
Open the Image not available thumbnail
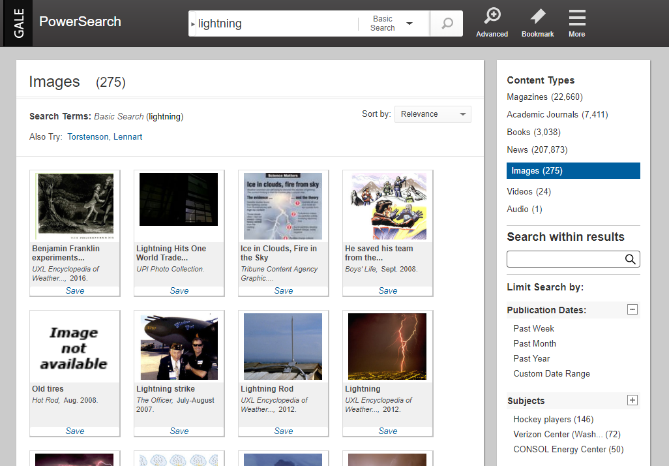[x=75, y=347]
